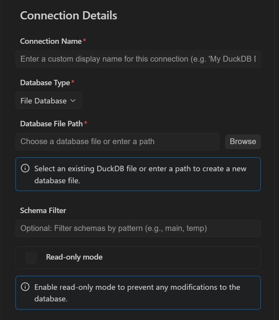Viewport: 279px width, 320px height.
Task: Click the red asterisk next to Connection Name
Action: click(84, 40)
